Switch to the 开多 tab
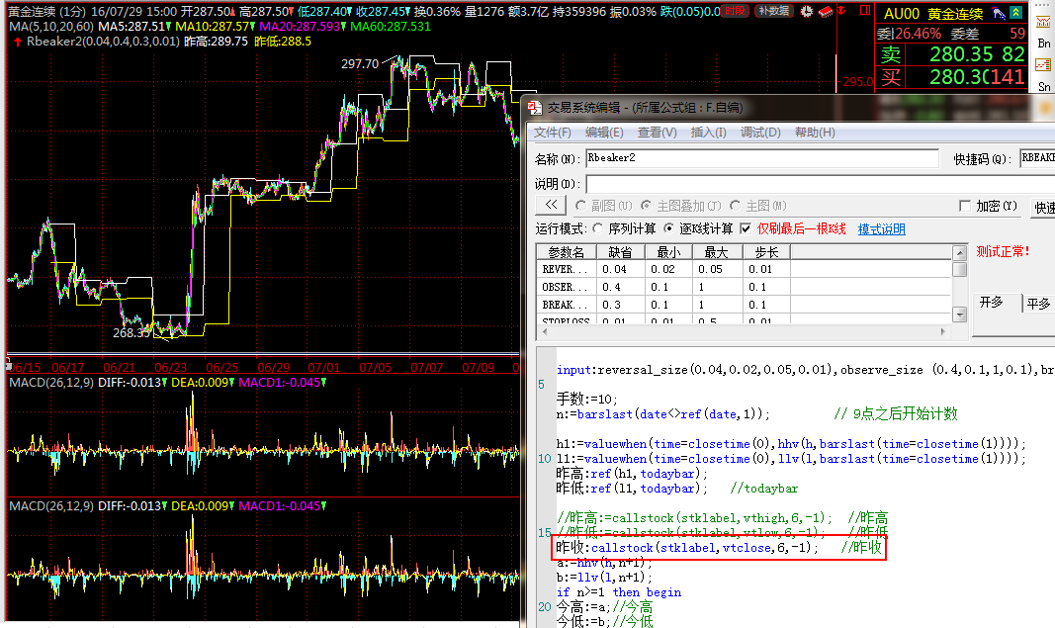Viewport: 1055px width, 628px height. point(992,303)
